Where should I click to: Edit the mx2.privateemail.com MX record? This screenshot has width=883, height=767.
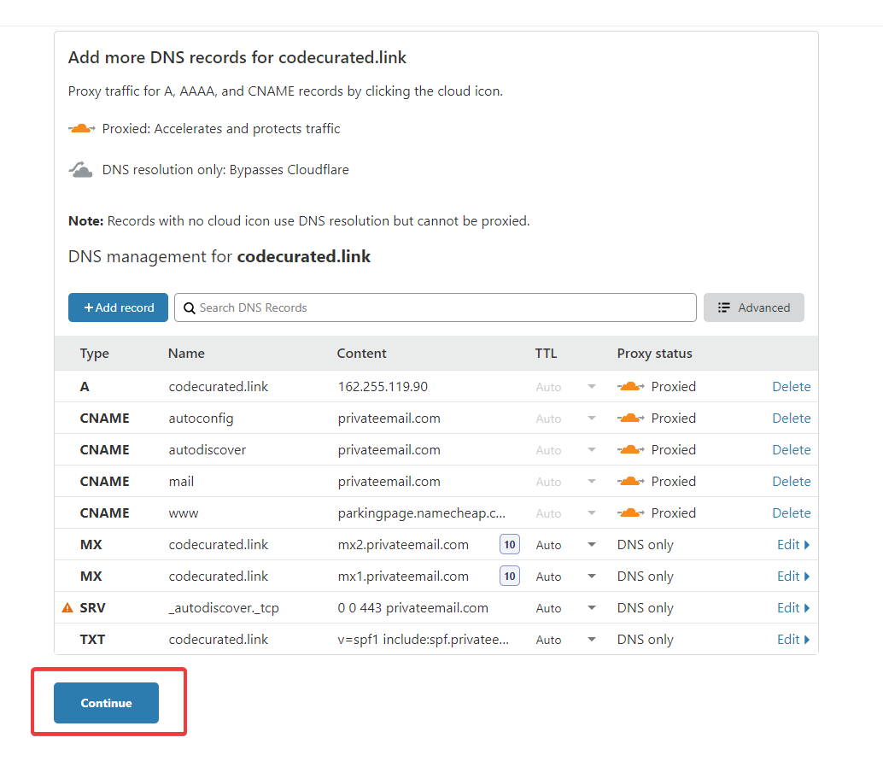click(x=792, y=545)
